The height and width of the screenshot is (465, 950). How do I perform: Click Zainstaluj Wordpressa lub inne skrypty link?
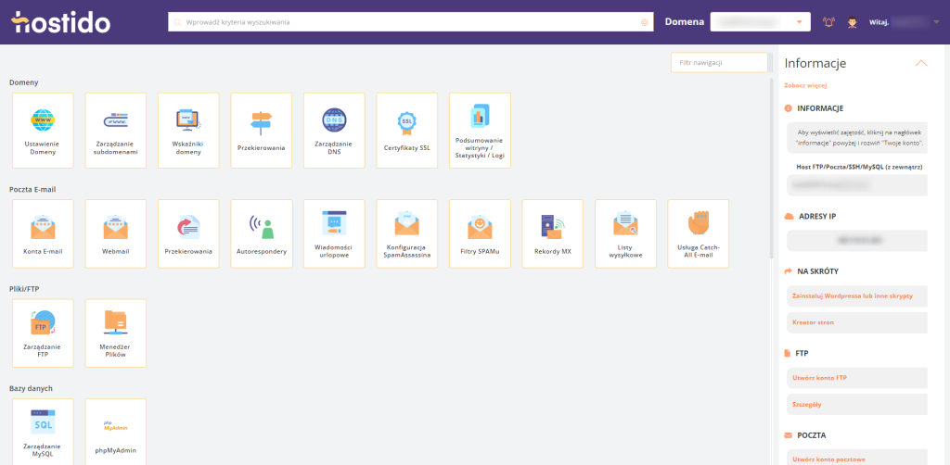tap(852, 296)
